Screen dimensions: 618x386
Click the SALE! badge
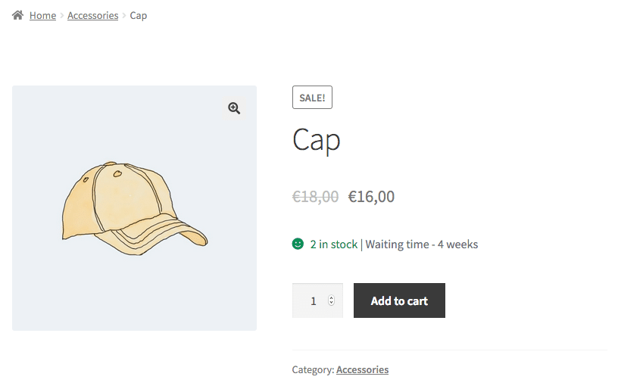click(312, 98)
